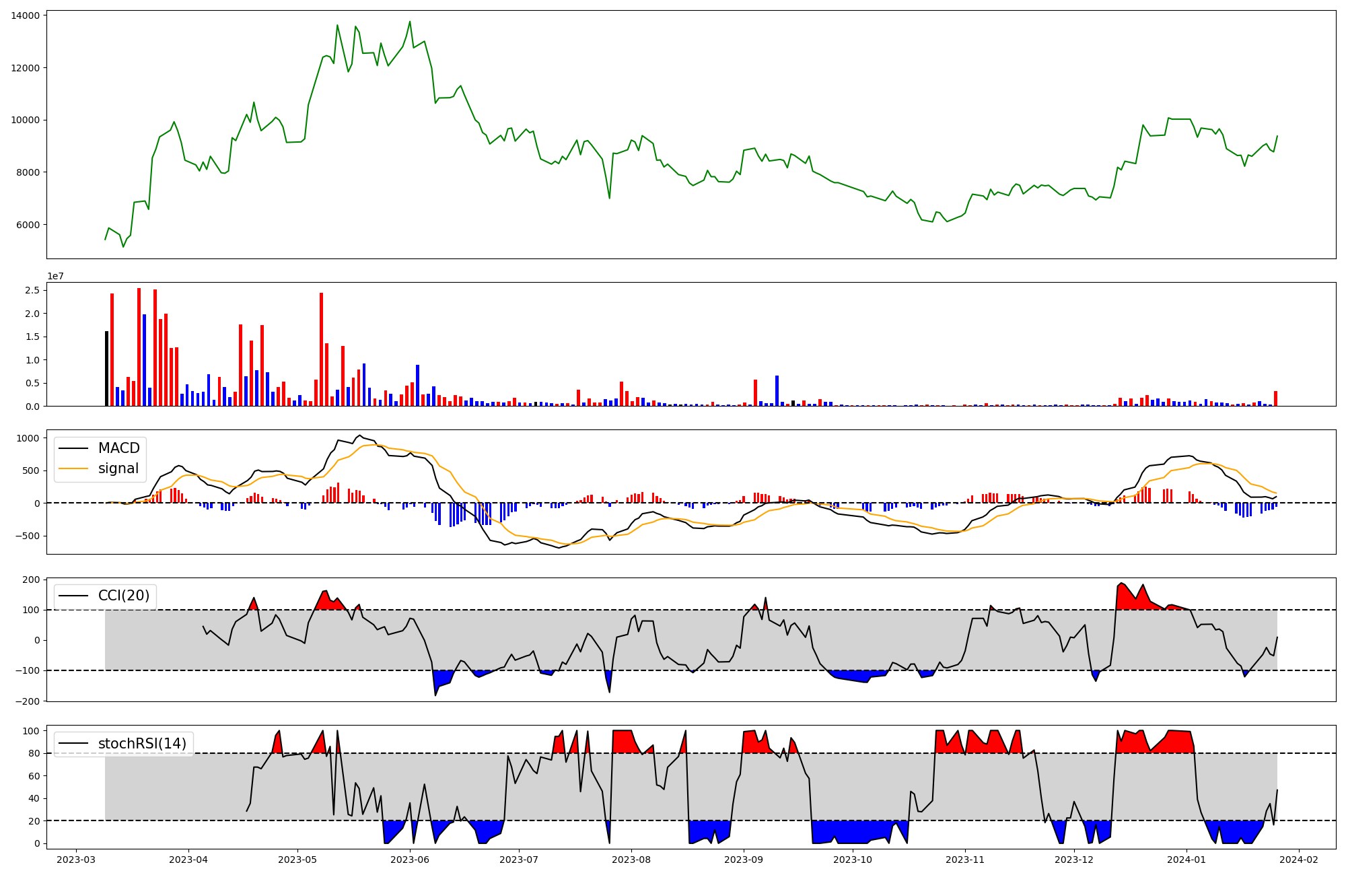
Task: Click the MACD legend label
Action: pos(118,448)
